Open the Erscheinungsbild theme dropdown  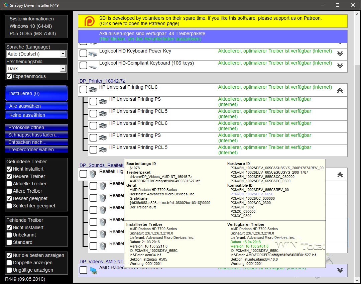[x=63, y=69]
